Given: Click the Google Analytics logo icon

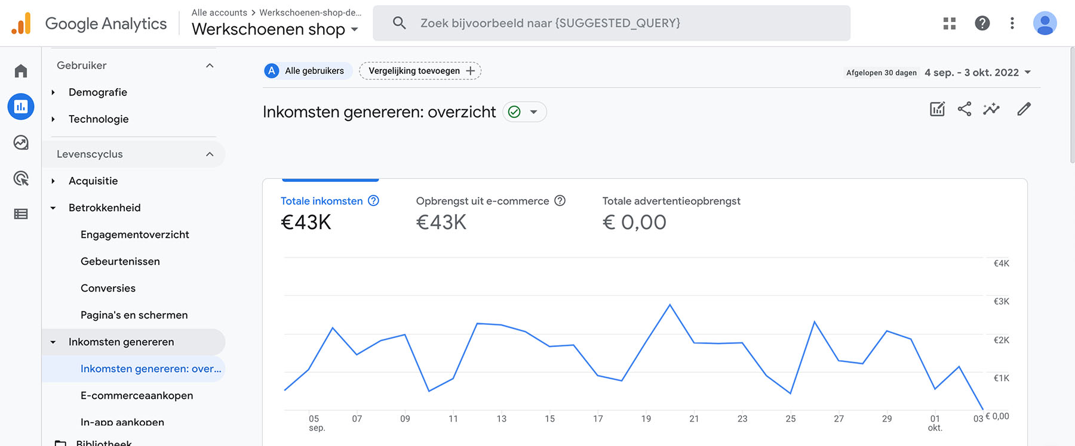Looking at the screenshot, I should tap(21, 23).
